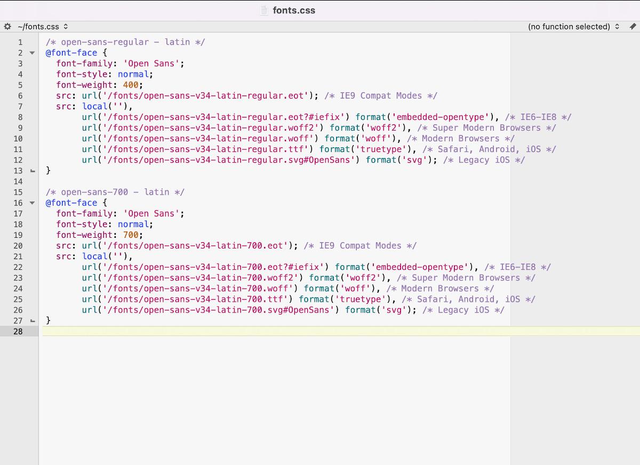The width and height of the screenshot is (640, 465).
Task: Click the "open-sans-700 - latin" comment
Action: coord(115,192)
